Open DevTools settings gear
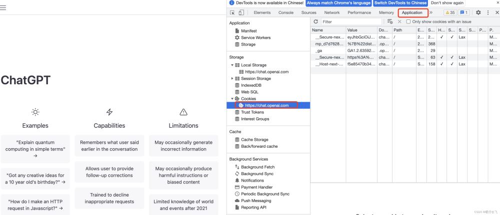This screenshot has height=215, width=500. 478,13
